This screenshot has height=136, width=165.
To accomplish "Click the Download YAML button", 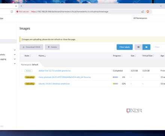I will (x=31, y=47).
